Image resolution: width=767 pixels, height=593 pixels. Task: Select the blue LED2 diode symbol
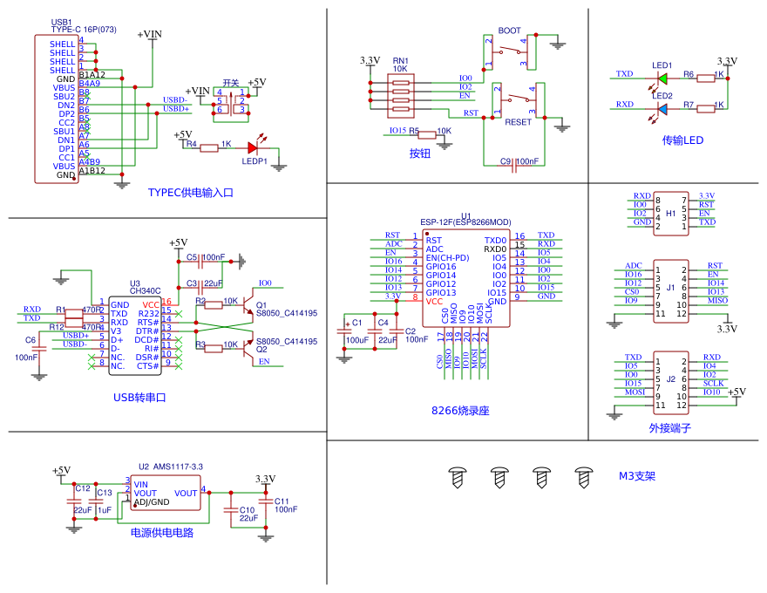[662, 109]
